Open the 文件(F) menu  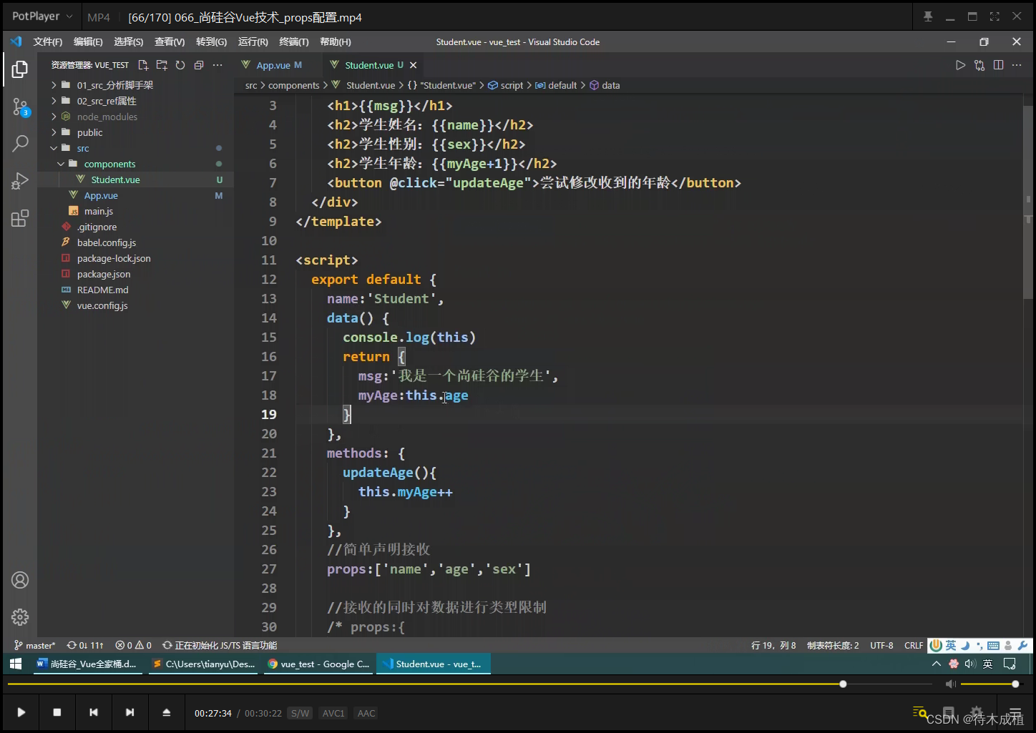[48, 41]
